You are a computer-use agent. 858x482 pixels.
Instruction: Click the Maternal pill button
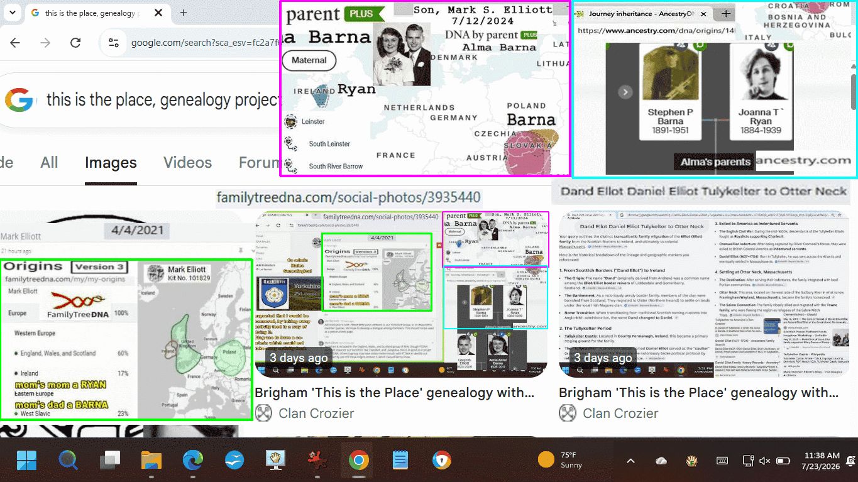309,60
